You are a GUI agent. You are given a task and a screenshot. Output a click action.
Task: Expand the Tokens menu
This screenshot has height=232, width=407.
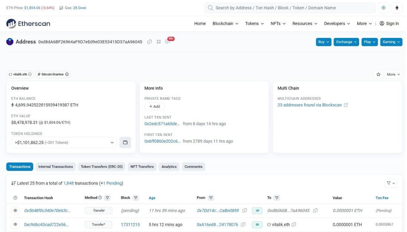click(x=254, y=23)
